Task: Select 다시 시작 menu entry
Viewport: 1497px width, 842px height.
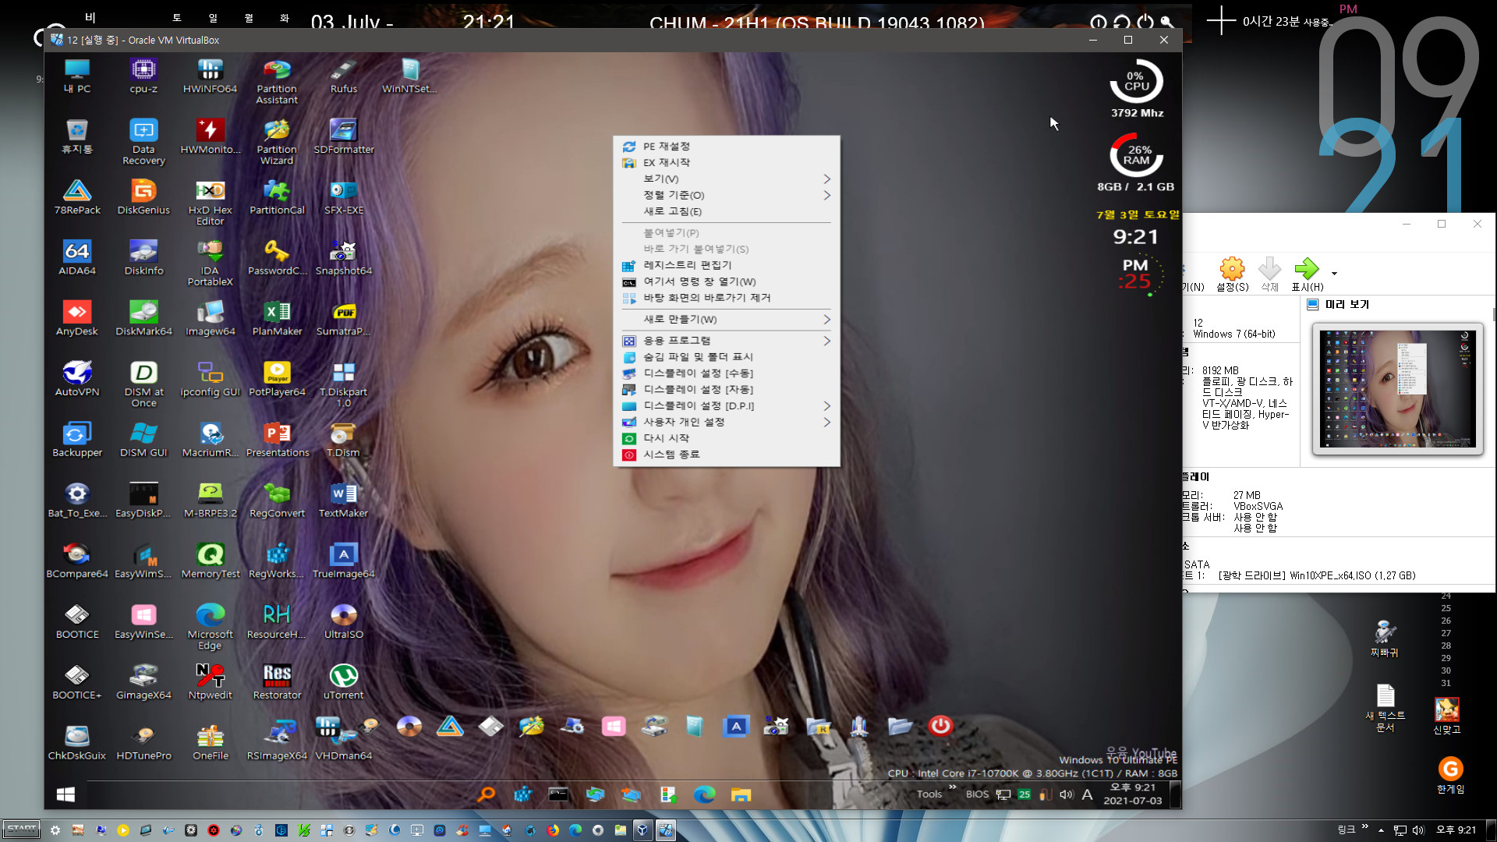Action: pyautogui.click(x=727, y=438)
